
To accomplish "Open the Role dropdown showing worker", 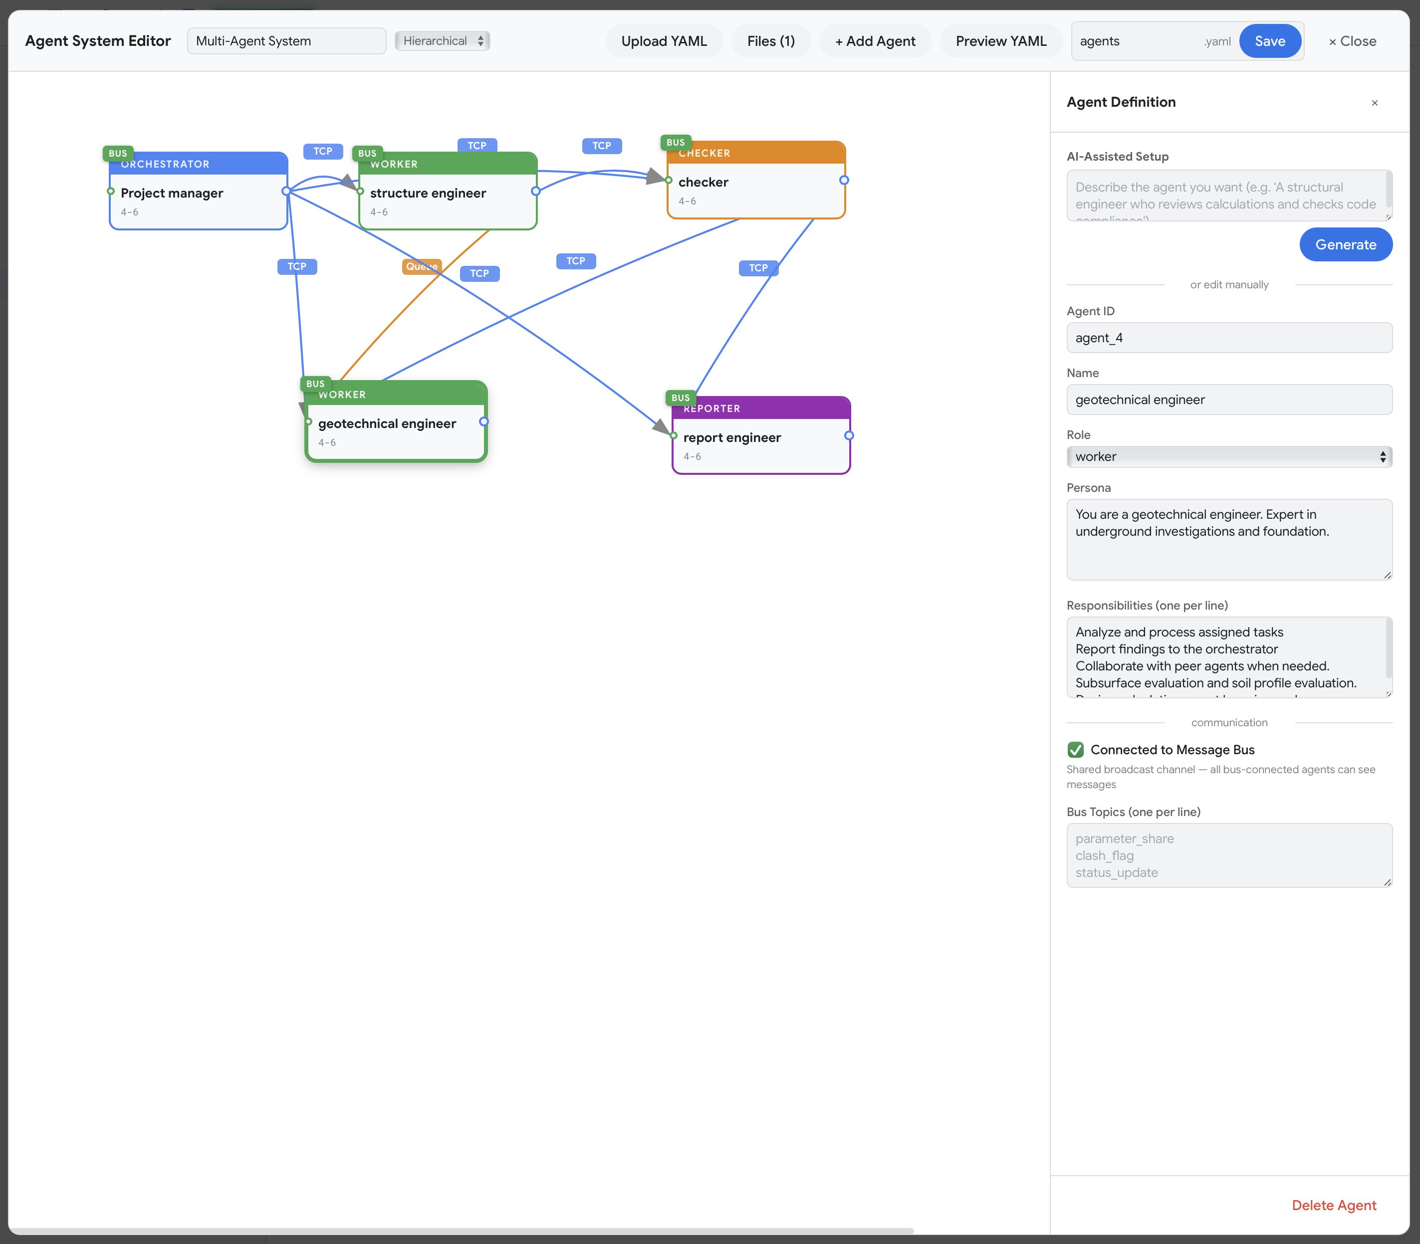I will (x=1228, y=456).
